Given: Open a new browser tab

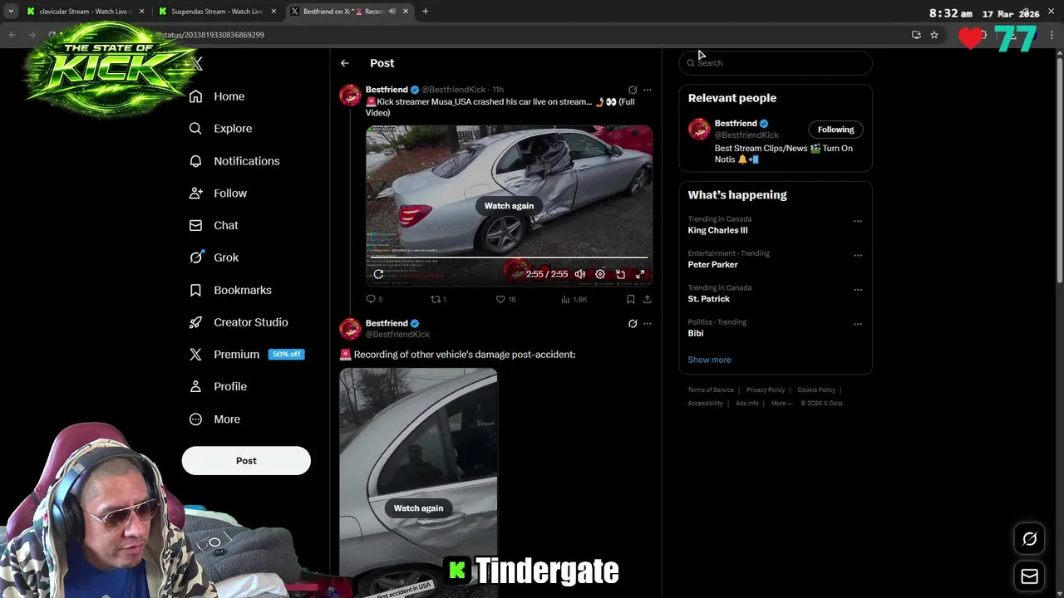Looking at the screenshot, I should (426, 12).
